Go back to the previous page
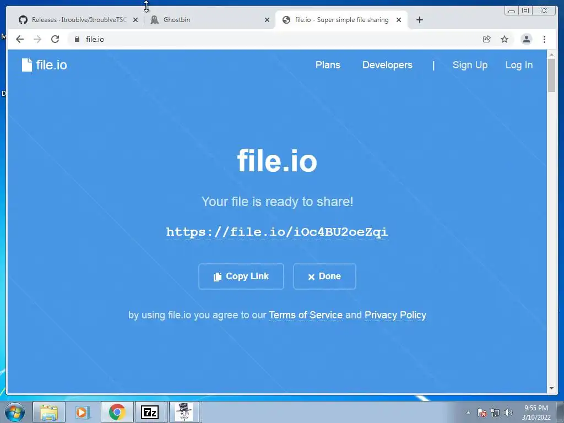Screen dimensions: 564x423 [20, 39]
